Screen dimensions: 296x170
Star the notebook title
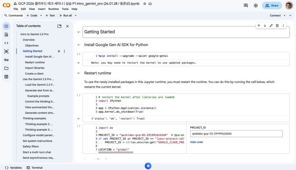145,4
